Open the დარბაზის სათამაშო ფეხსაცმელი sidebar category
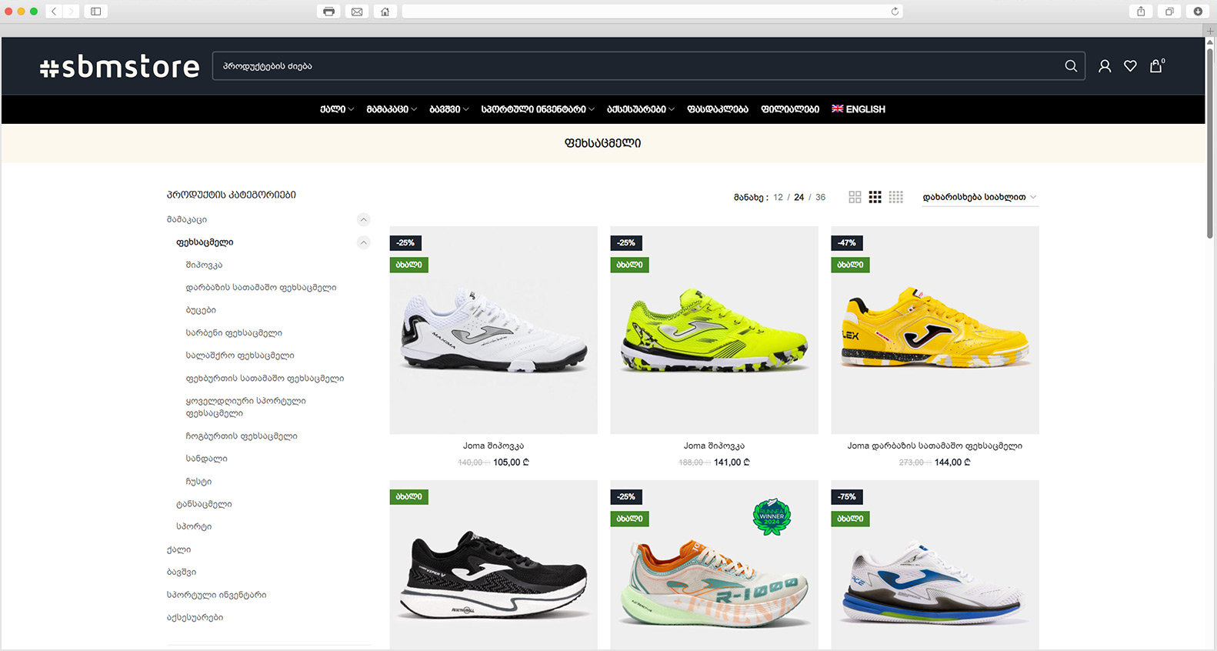This screenshot has width=1217, height=651. [x=261, y=288]
